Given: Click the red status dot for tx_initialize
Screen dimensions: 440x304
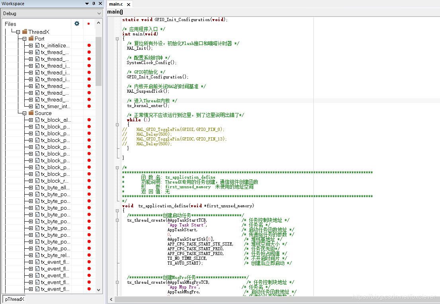Looking at the screenshot, I should pyautogui.click(x=89, y=45).
